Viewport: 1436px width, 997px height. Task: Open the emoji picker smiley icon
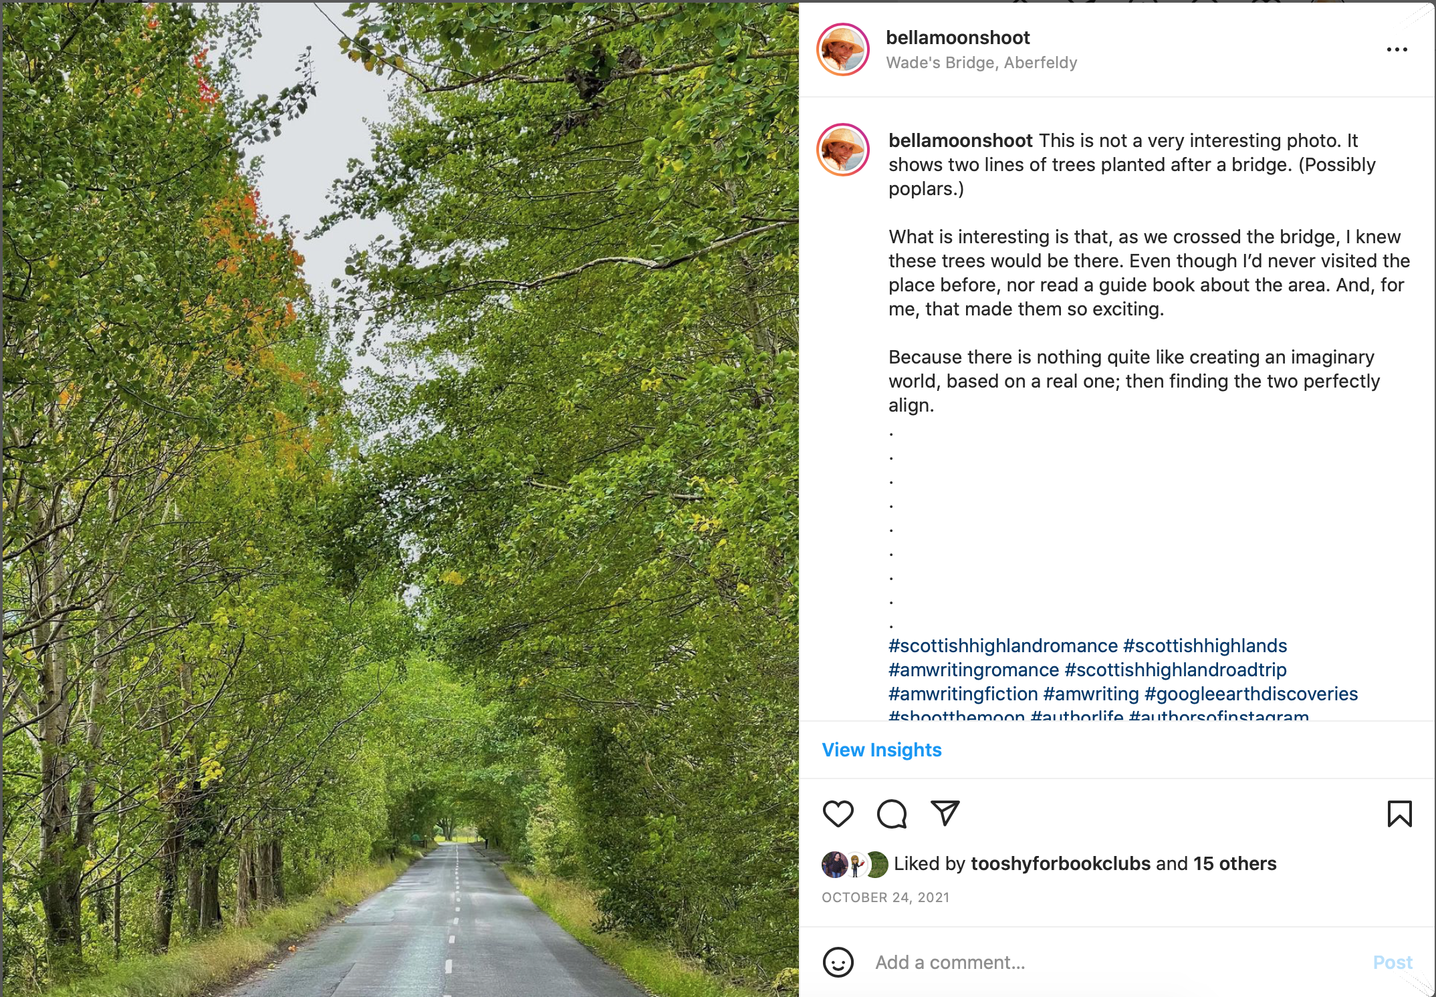click(838, 962)
